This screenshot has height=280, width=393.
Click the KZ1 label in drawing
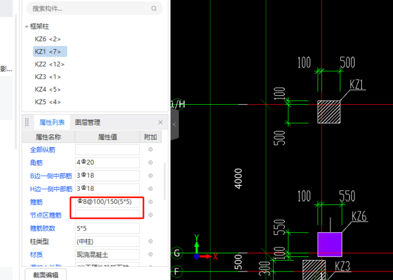point(356,85)
